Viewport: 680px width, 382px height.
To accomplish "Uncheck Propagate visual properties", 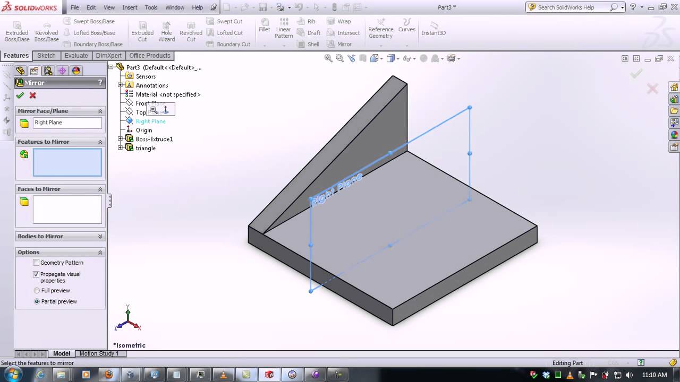I will tap(36, 274).
